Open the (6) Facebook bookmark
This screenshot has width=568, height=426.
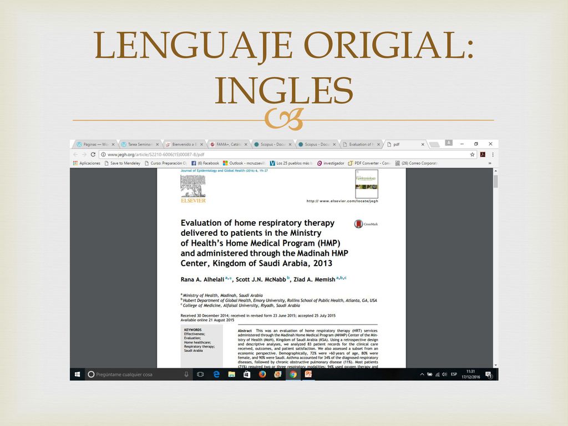tap(205, 164)
